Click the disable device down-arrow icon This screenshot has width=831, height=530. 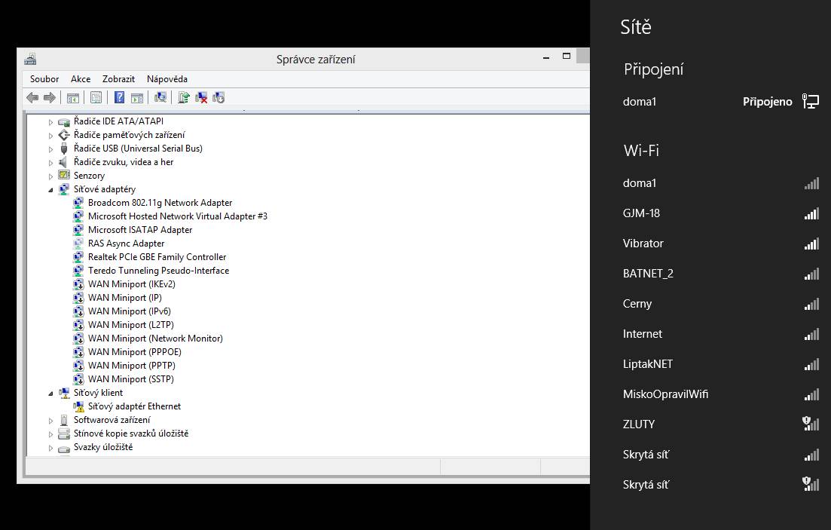point(218,97)
